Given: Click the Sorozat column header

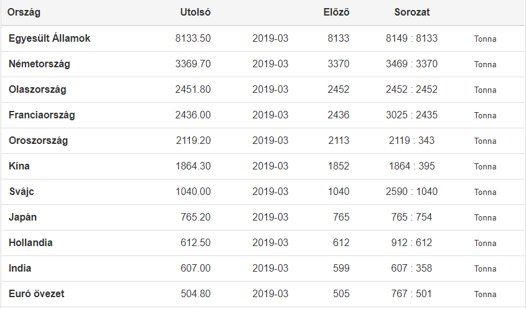Looking at the screenshot, I should pos(412,12).
